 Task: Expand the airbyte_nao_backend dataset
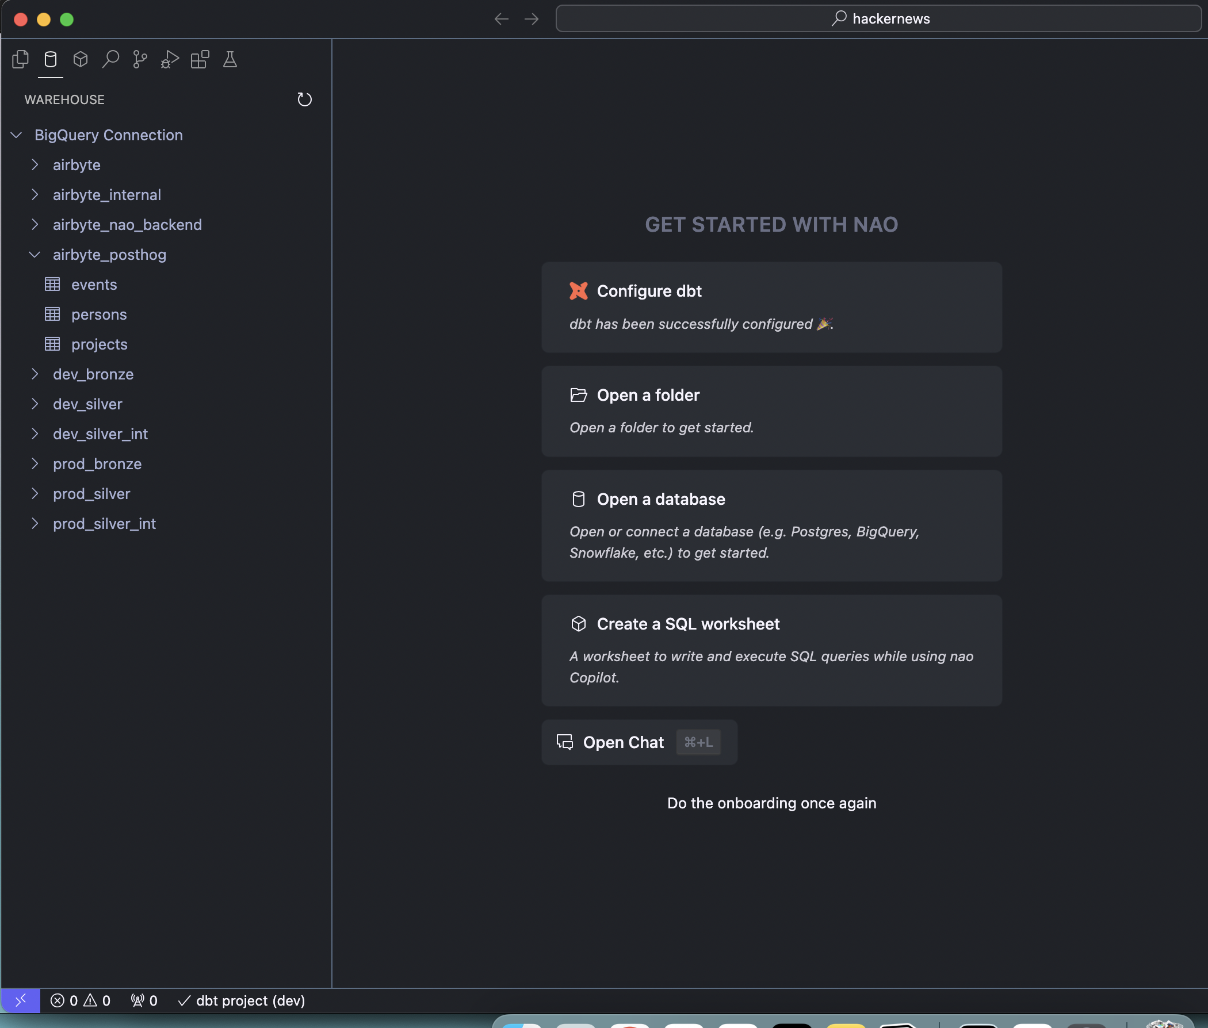[x=35, y=225]
